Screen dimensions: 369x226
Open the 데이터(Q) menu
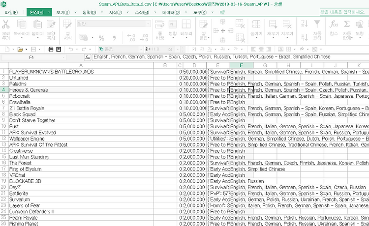[171, 12]
